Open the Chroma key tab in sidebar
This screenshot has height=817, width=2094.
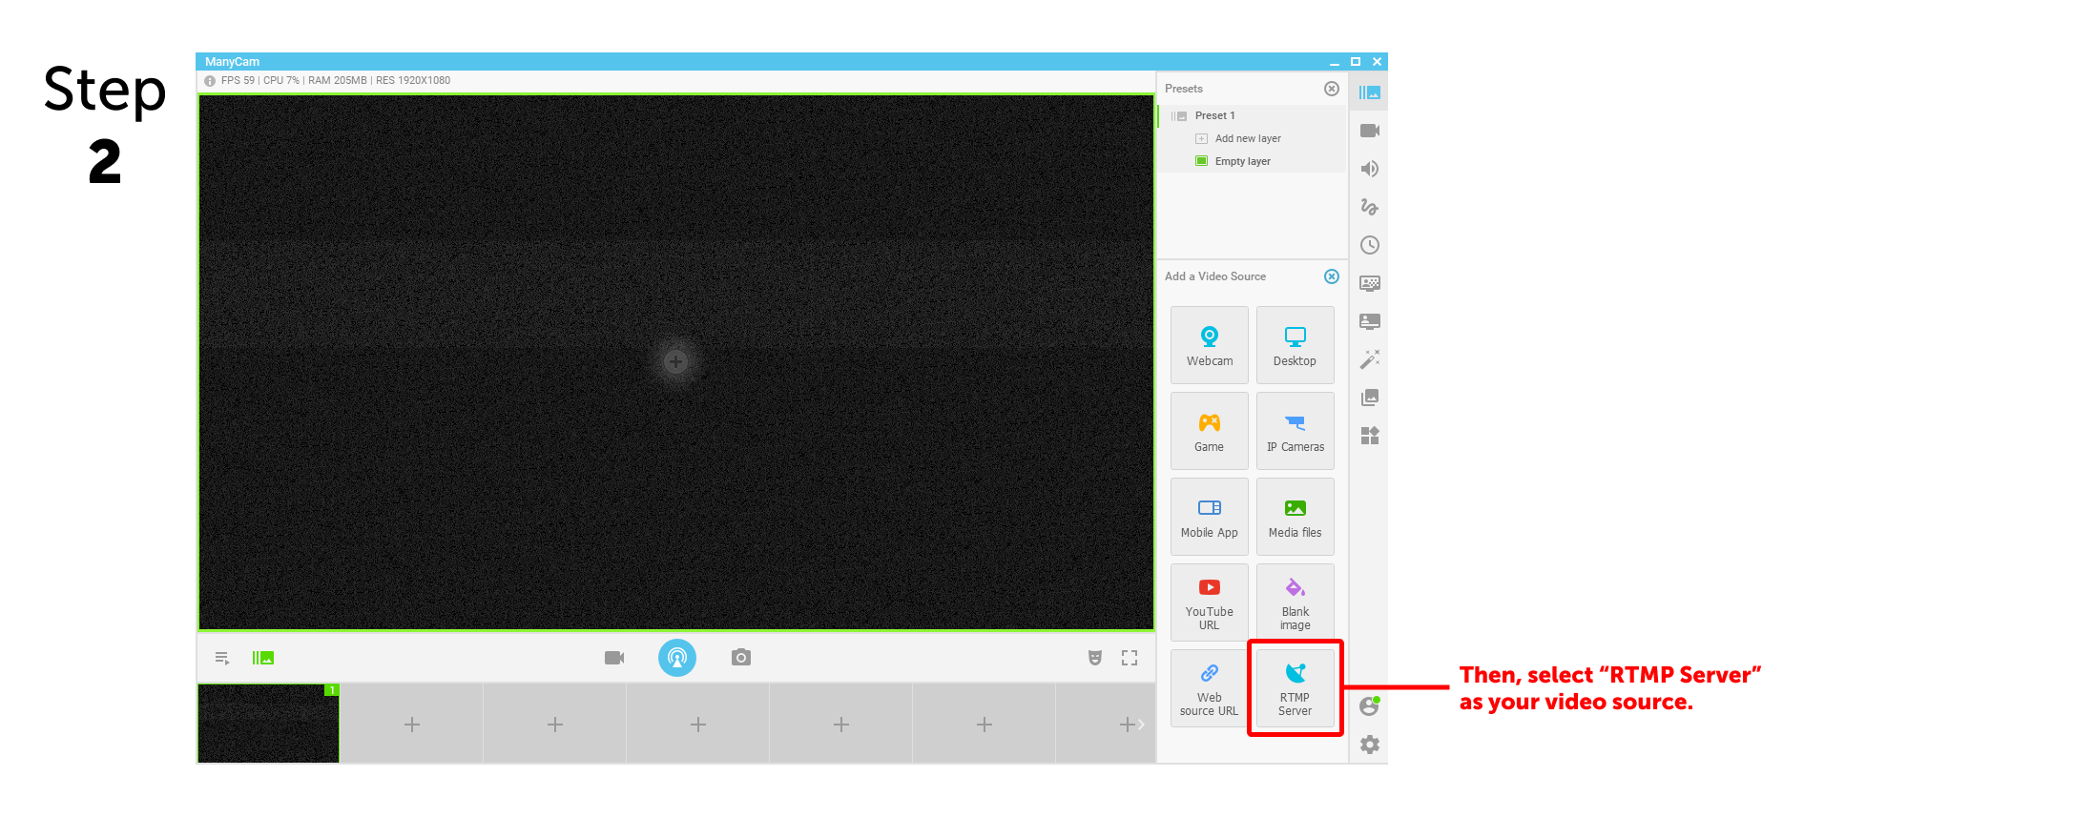click(1370, 283)
